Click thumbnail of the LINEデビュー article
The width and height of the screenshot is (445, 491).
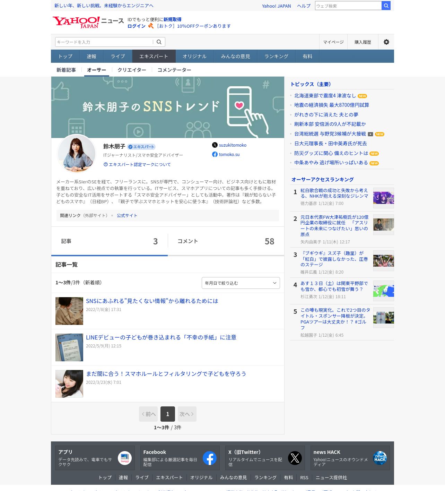coord(69,347)
